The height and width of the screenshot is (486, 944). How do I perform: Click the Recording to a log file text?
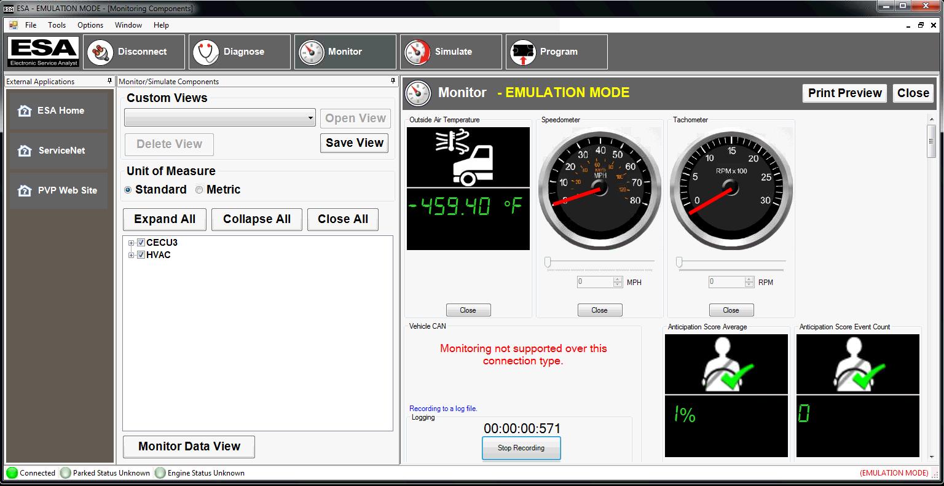point(443,409)
